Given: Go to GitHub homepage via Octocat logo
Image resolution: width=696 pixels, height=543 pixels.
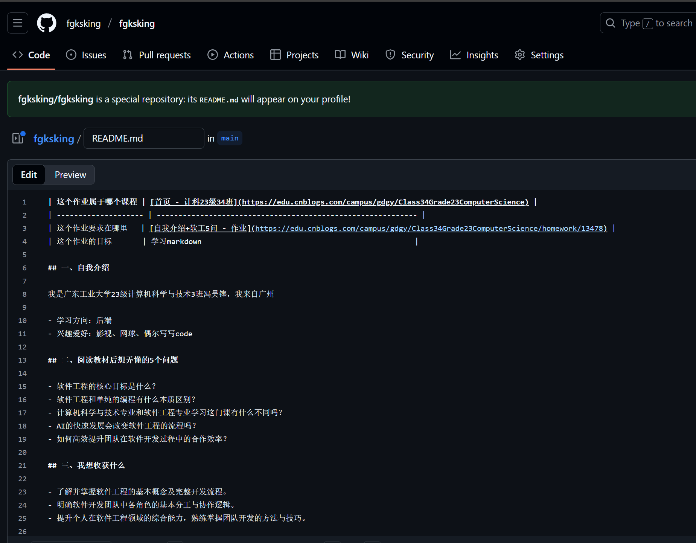Looking at the screenshot, I should click(47, 23).
